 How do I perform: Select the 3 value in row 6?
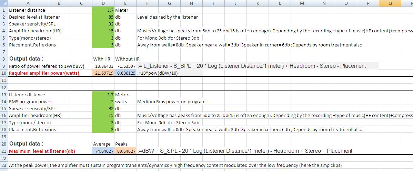click(x=103, y=45)
